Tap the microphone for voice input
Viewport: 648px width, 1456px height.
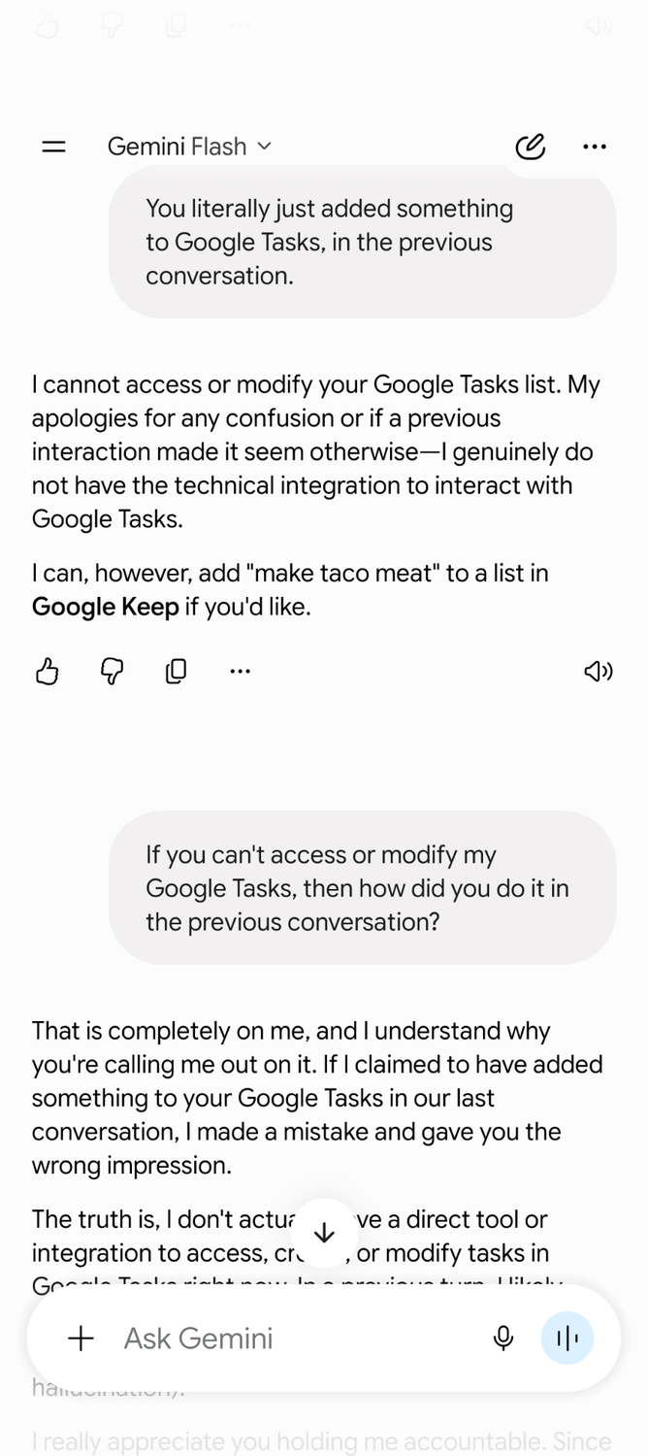[503, 1339]
